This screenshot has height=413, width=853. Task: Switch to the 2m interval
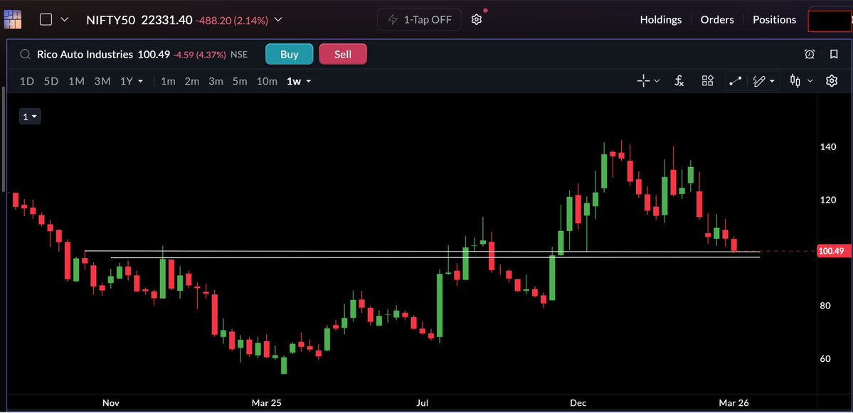click(x=191, y=82)
